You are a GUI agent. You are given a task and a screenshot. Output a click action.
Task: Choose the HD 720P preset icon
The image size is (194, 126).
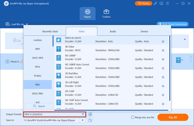(x=59, y=93)
